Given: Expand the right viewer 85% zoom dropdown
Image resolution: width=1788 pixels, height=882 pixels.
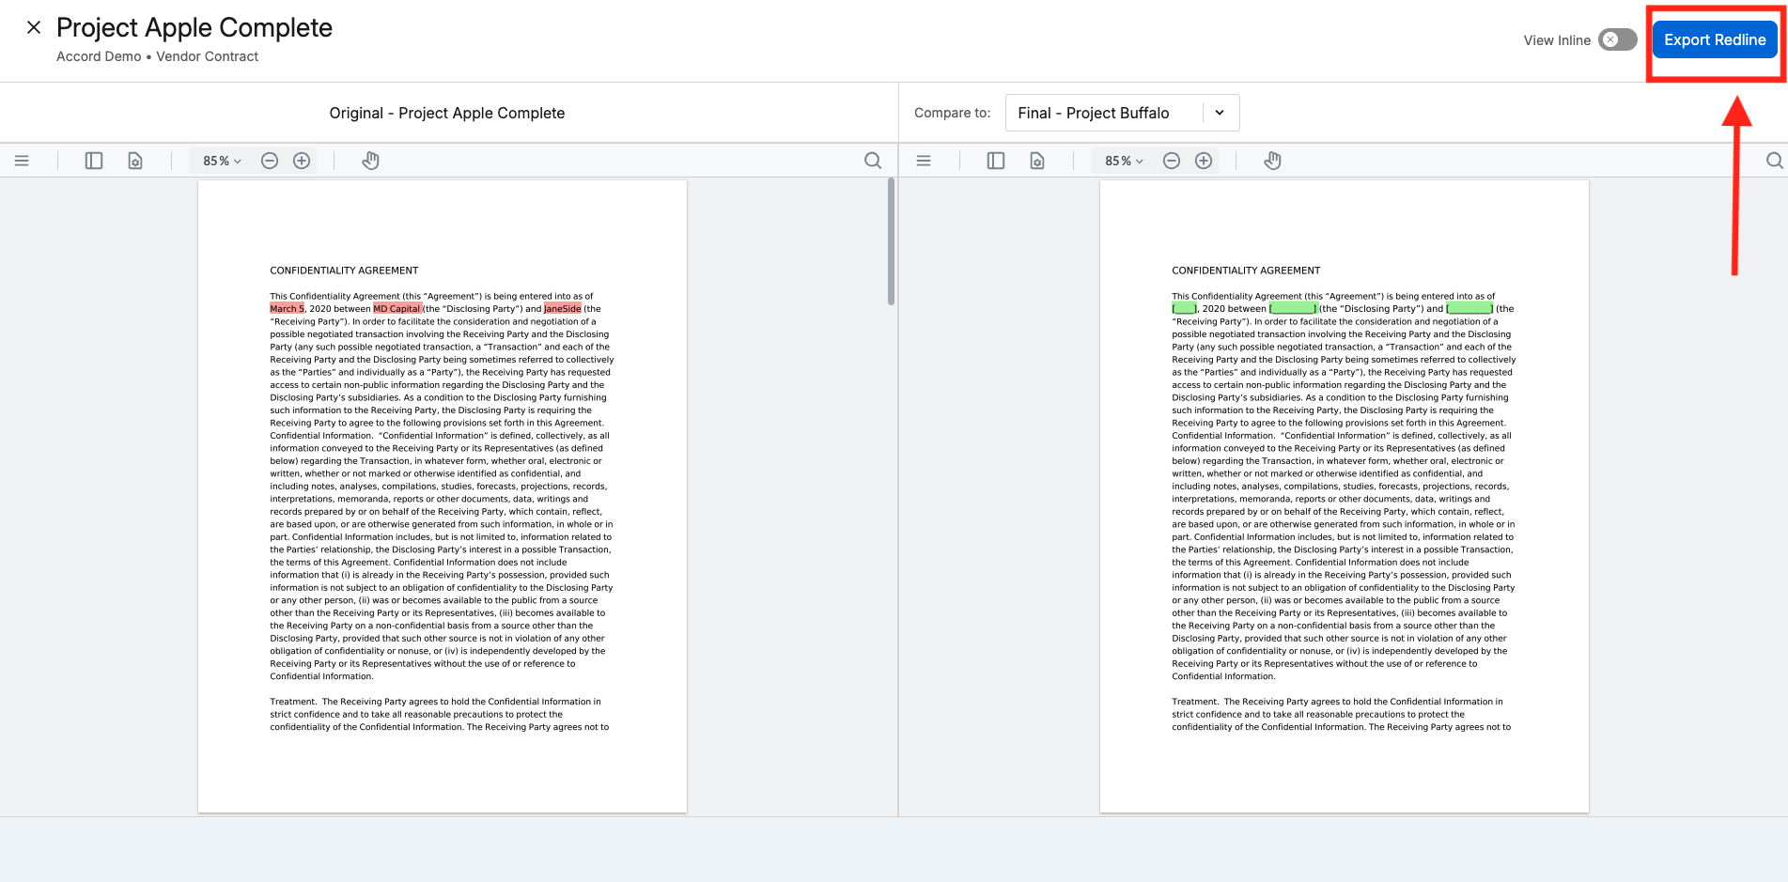Looking at the screenshot, I should click(1125, 161).
